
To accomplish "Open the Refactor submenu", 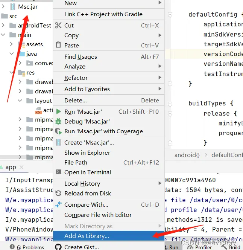I will 108,78.
